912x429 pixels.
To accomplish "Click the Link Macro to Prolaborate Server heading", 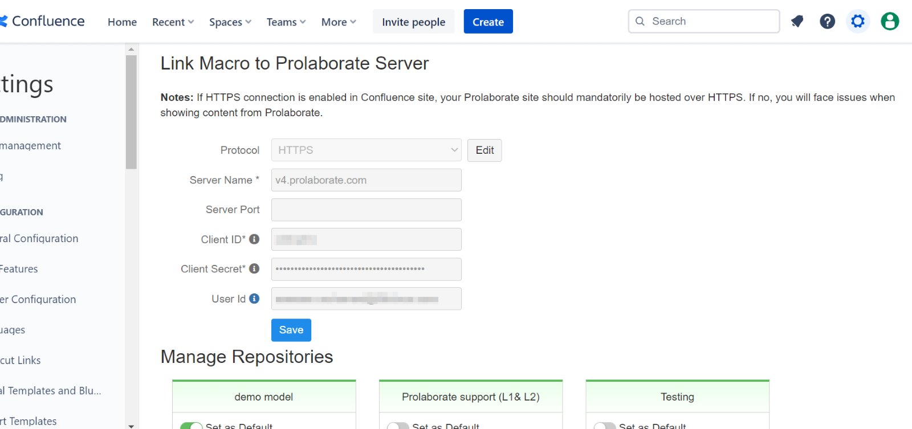I will [x=295, y=63].
